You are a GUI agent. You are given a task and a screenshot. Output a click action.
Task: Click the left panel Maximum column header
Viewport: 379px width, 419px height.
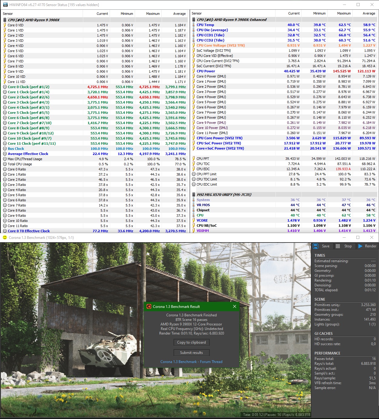[148, 14]
